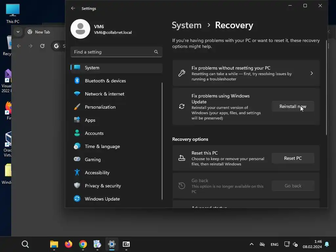The width and height of the screenshot is (336, 252).
Task: Click the Personalization paintbrush icon
Action: click(77, 107)
